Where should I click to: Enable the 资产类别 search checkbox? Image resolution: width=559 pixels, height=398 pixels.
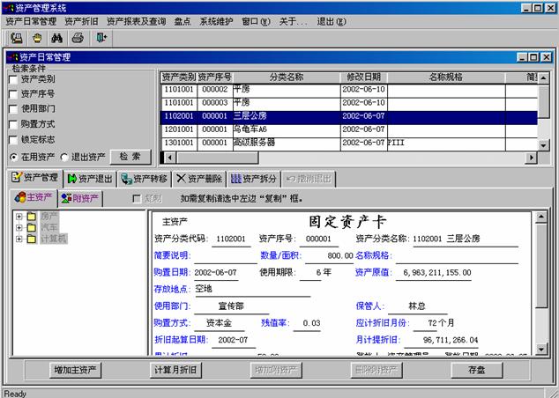pyautogui.click(x=13, y=79)
